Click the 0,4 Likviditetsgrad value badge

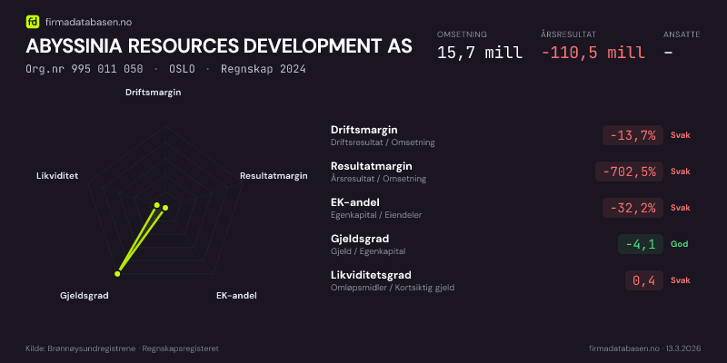click(643, 280)
